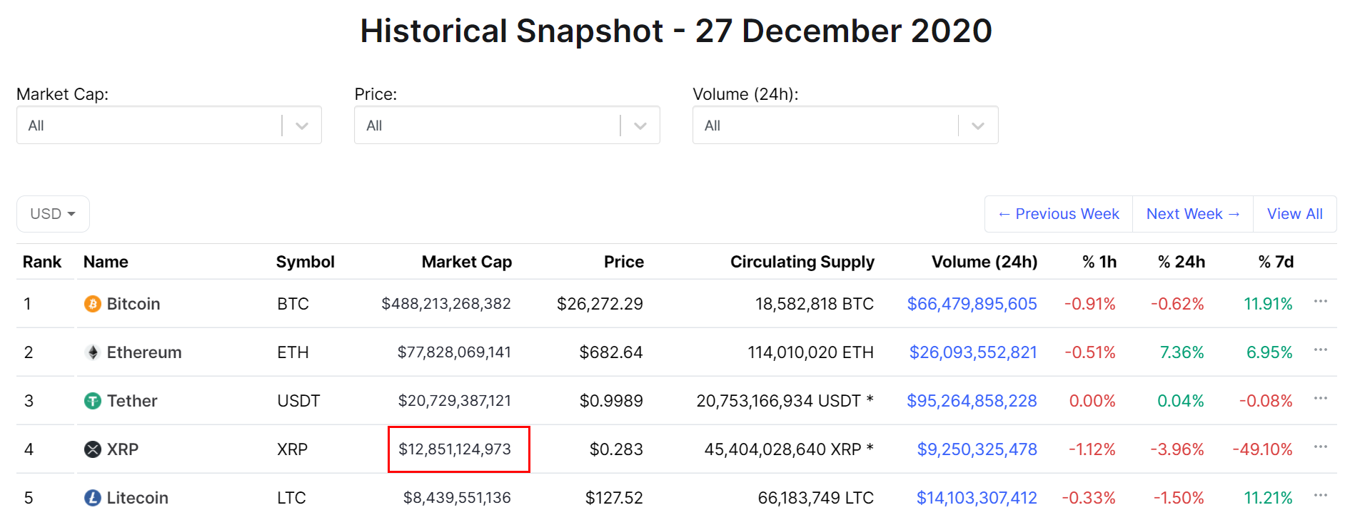Click the blue Litecoin logo icon
The width and height of the screenshot is (1350, 520).
coord(93,498)
